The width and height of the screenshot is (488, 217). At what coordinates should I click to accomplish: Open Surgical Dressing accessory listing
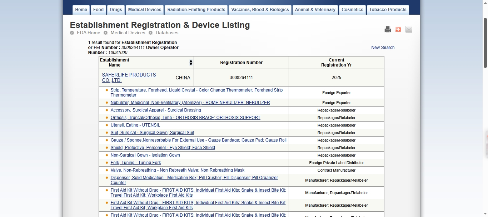[x=156, y=110]
